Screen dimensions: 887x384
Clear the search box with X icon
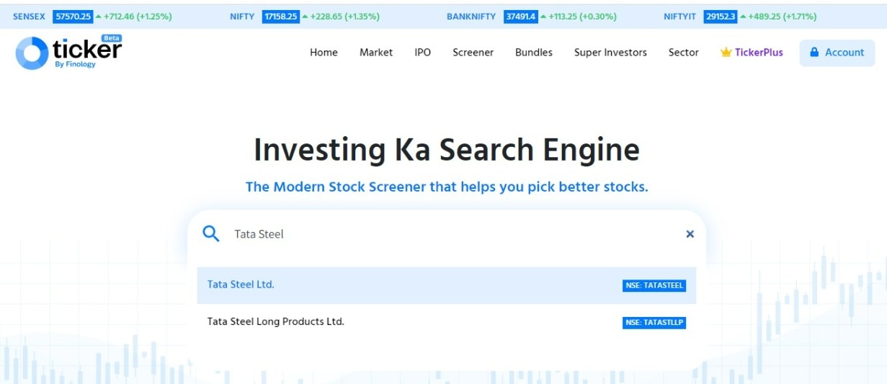(690, 233)
